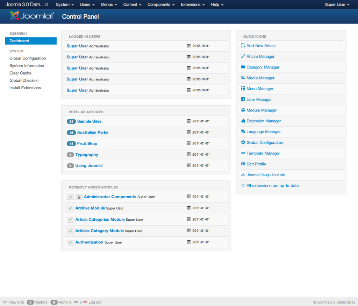Open Install Extensions from the sidebar
The width and height of the screenshot is (358, 306).
pos(25,88)
